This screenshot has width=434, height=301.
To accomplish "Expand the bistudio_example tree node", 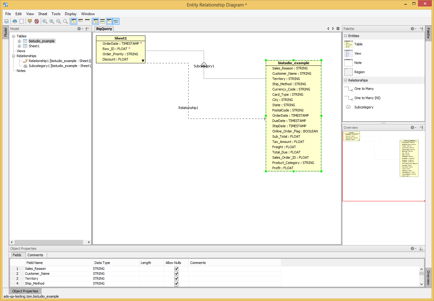I will [x=19, y=41].
